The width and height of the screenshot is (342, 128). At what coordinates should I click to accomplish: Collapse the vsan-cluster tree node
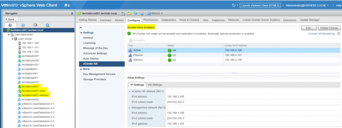[x=12, y=39]
